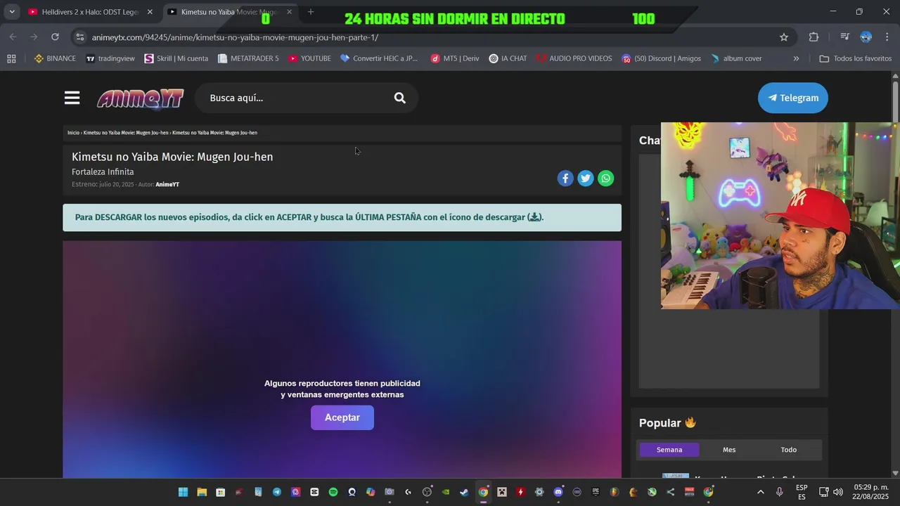Open the METATRADER 5 bookmark folder
This screenshot has width=900, height=506.
pyautogui.click(x=248, y=58)
